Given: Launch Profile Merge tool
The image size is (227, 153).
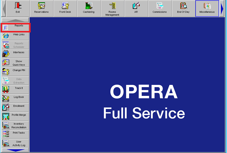Looking at the screenshot, I should [15, 117].
